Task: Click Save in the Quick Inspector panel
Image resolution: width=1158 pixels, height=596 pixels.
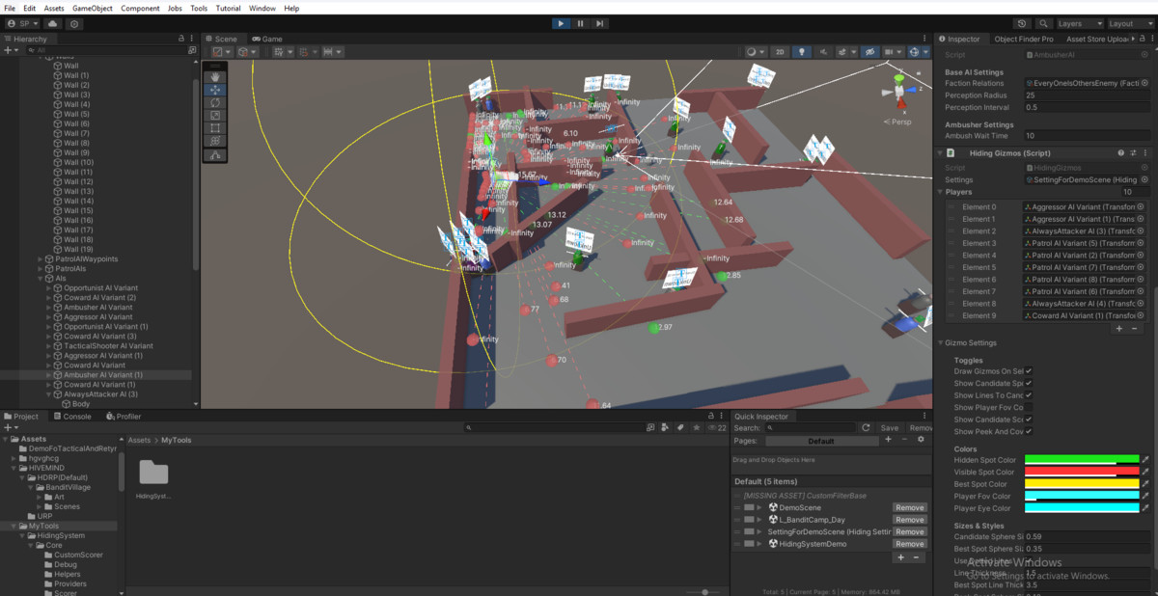Action: [x=888, y=427]
